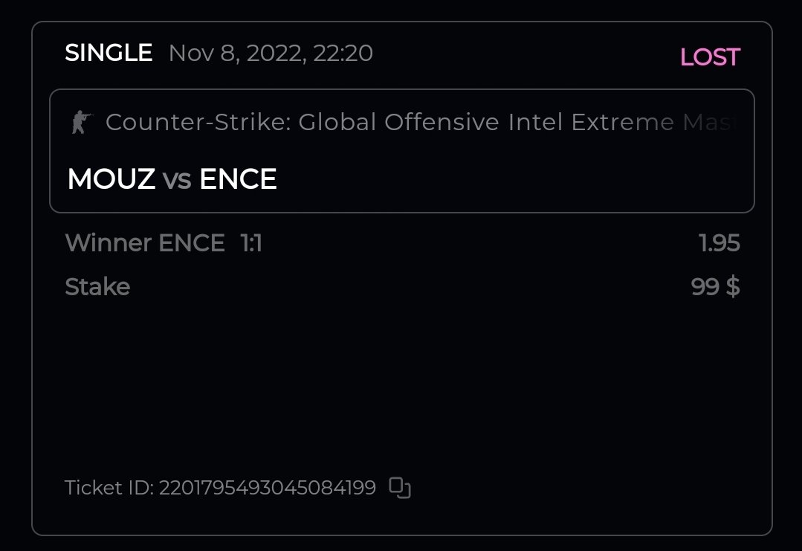Screen dimensions: 802x551
Task: Click the 'Ticket ID:' label text
Action: [109, 489]
